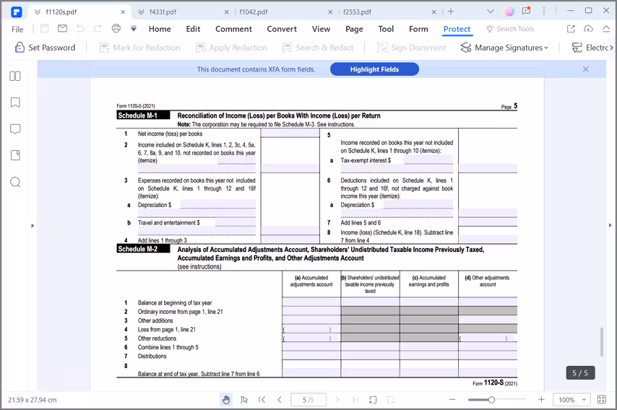This screenshot has height=410, width=617.
Task: Click Search & Redact button
Action: (x=318, y=48)
